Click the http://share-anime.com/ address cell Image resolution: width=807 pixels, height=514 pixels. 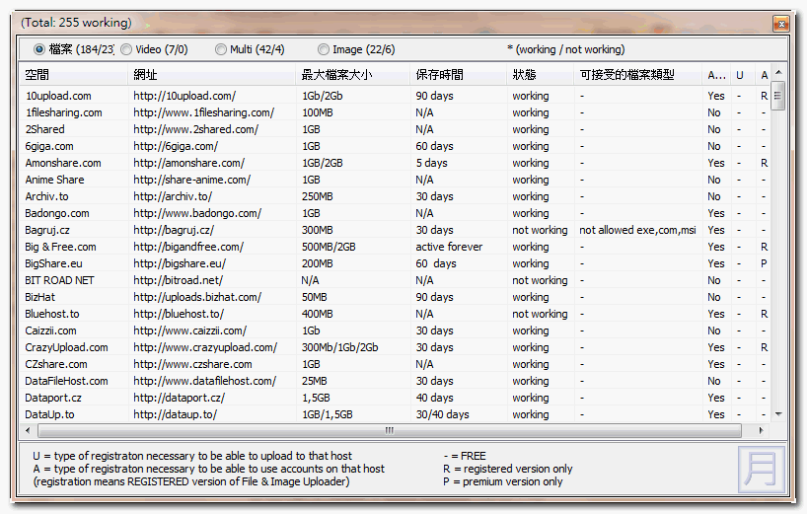click(x=191, y=180)
